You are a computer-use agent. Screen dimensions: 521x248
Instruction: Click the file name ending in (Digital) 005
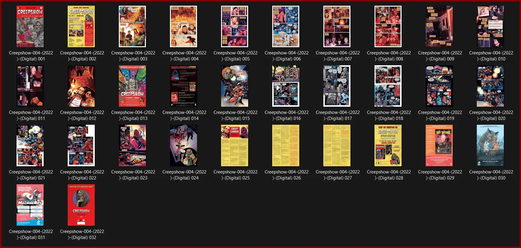(236, 56)
